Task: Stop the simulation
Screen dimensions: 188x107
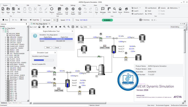Action: [5, 20]
